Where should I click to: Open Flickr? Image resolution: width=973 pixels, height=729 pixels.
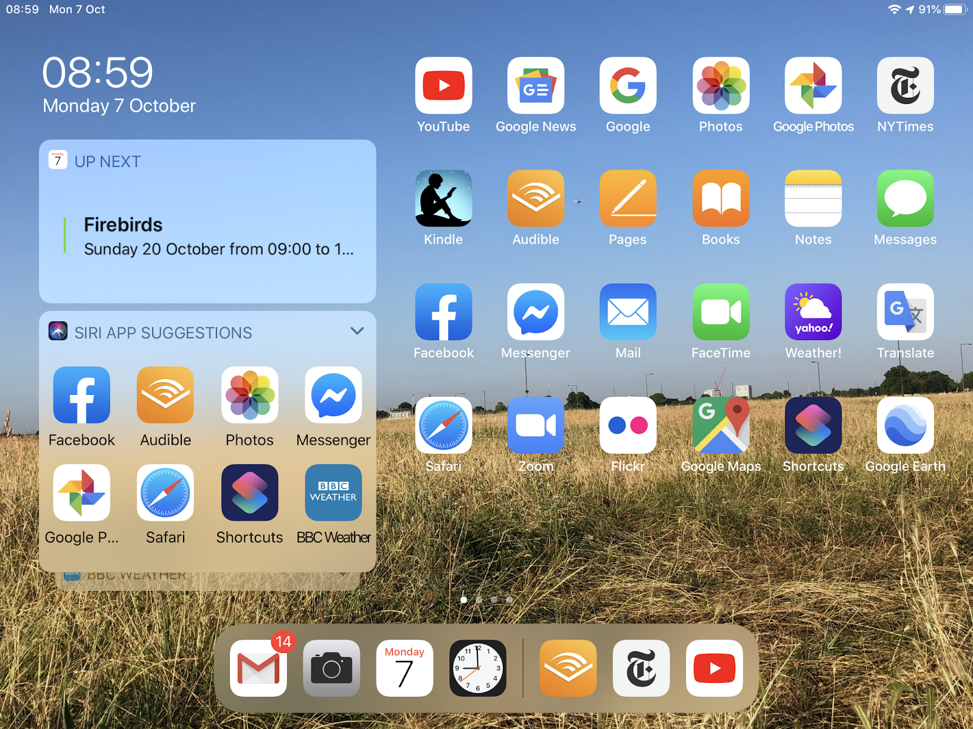(628, 425)
